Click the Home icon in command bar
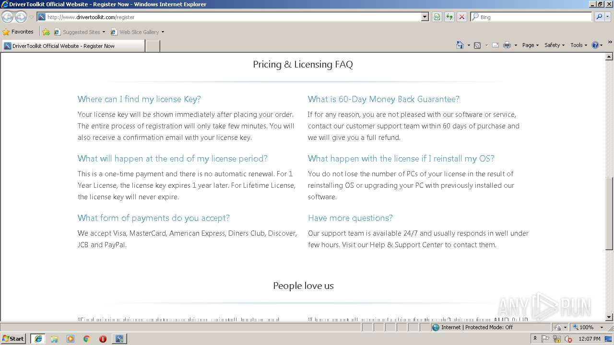 [460, 45]
